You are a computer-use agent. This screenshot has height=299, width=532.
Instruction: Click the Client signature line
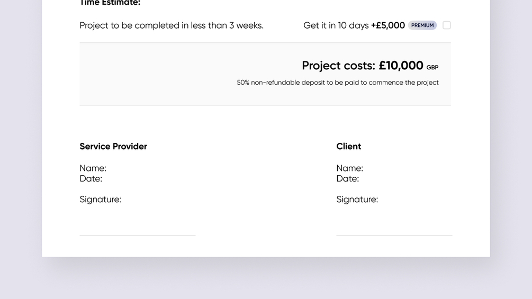394,234
